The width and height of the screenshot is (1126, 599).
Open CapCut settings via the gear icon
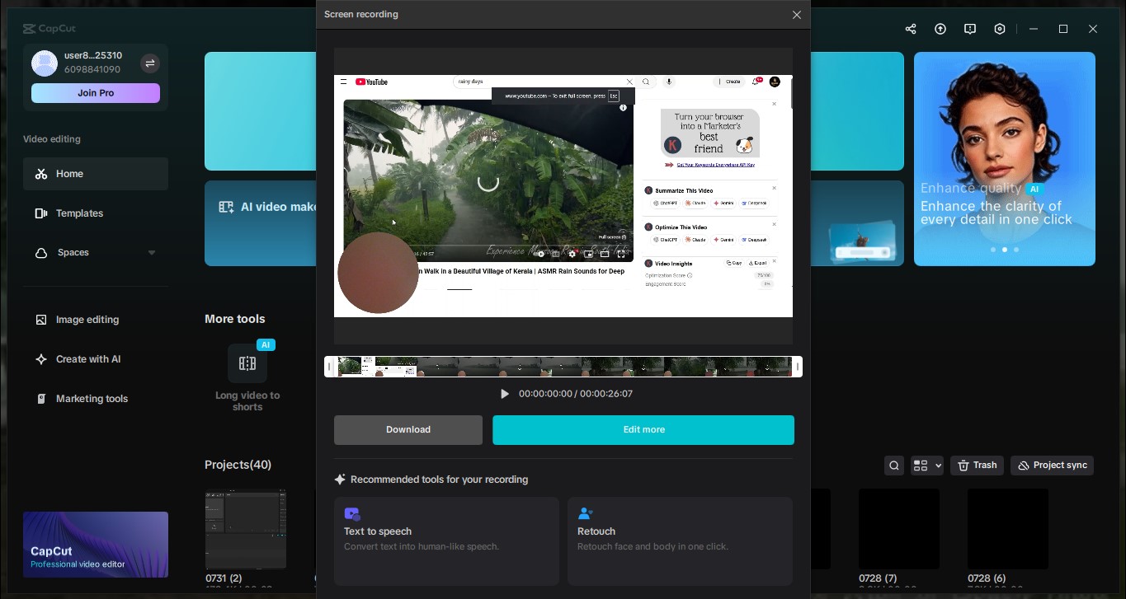pyautogui.click(x=1000, y=29)
